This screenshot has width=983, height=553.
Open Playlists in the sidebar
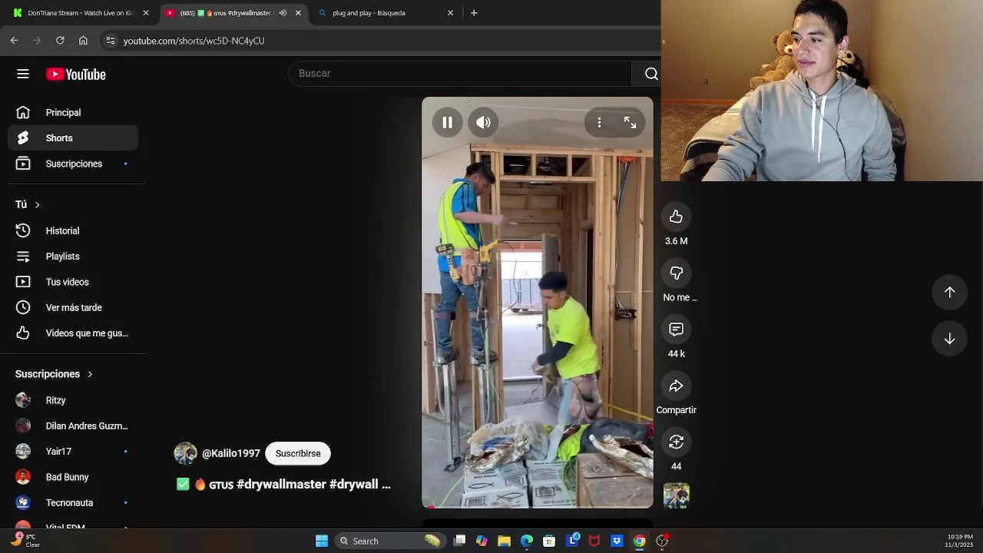point(73,257)
